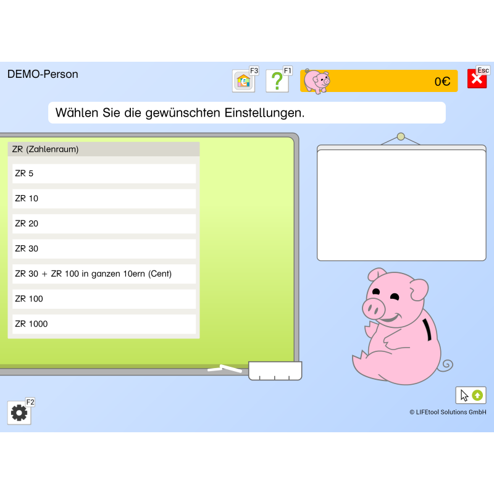Close the app with red X (Esc)
Screen dimensions: 494x494
point(477,79)
